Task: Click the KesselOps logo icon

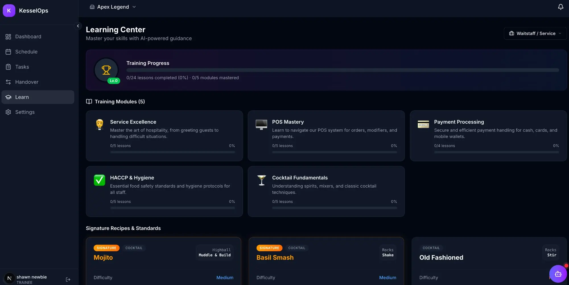Action: pyautogui.click(x=9, y=11)
